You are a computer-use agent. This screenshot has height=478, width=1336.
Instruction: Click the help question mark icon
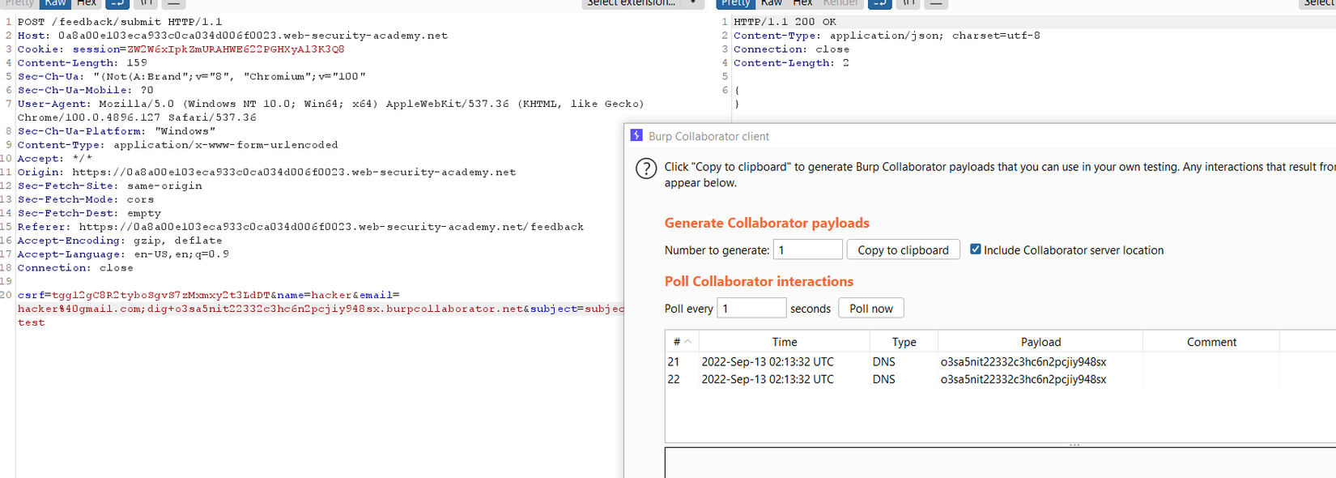646,169
